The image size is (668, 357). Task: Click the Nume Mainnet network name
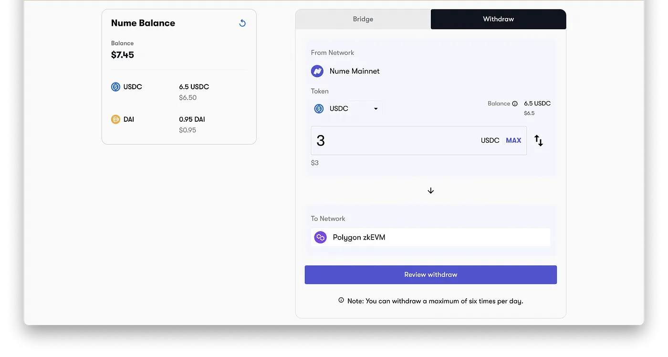point(355,71)
